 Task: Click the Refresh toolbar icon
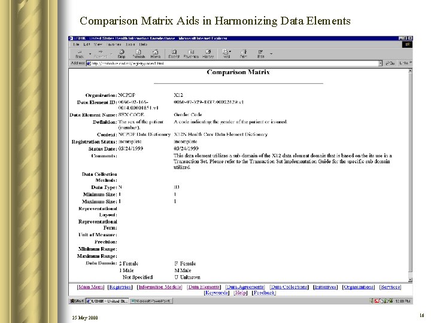click(138, 54)
